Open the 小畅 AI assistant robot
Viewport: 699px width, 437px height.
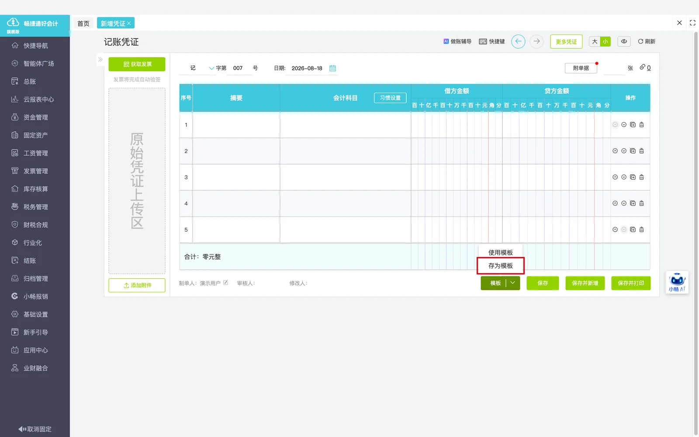[x=677, y=282]
